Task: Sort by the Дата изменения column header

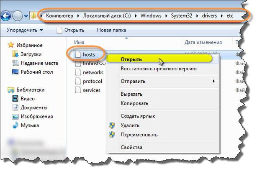Action: click(x=203, y=42)
